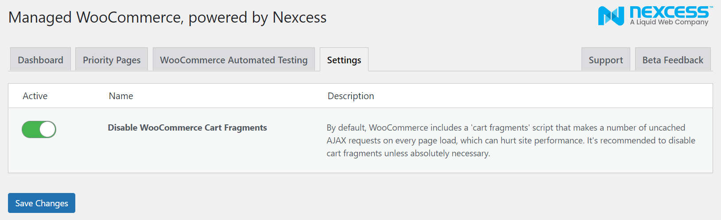Click the 'A Liquid Web Company' tagline
The height and width of the screenshot is (220, 721).
pos(669,22)
